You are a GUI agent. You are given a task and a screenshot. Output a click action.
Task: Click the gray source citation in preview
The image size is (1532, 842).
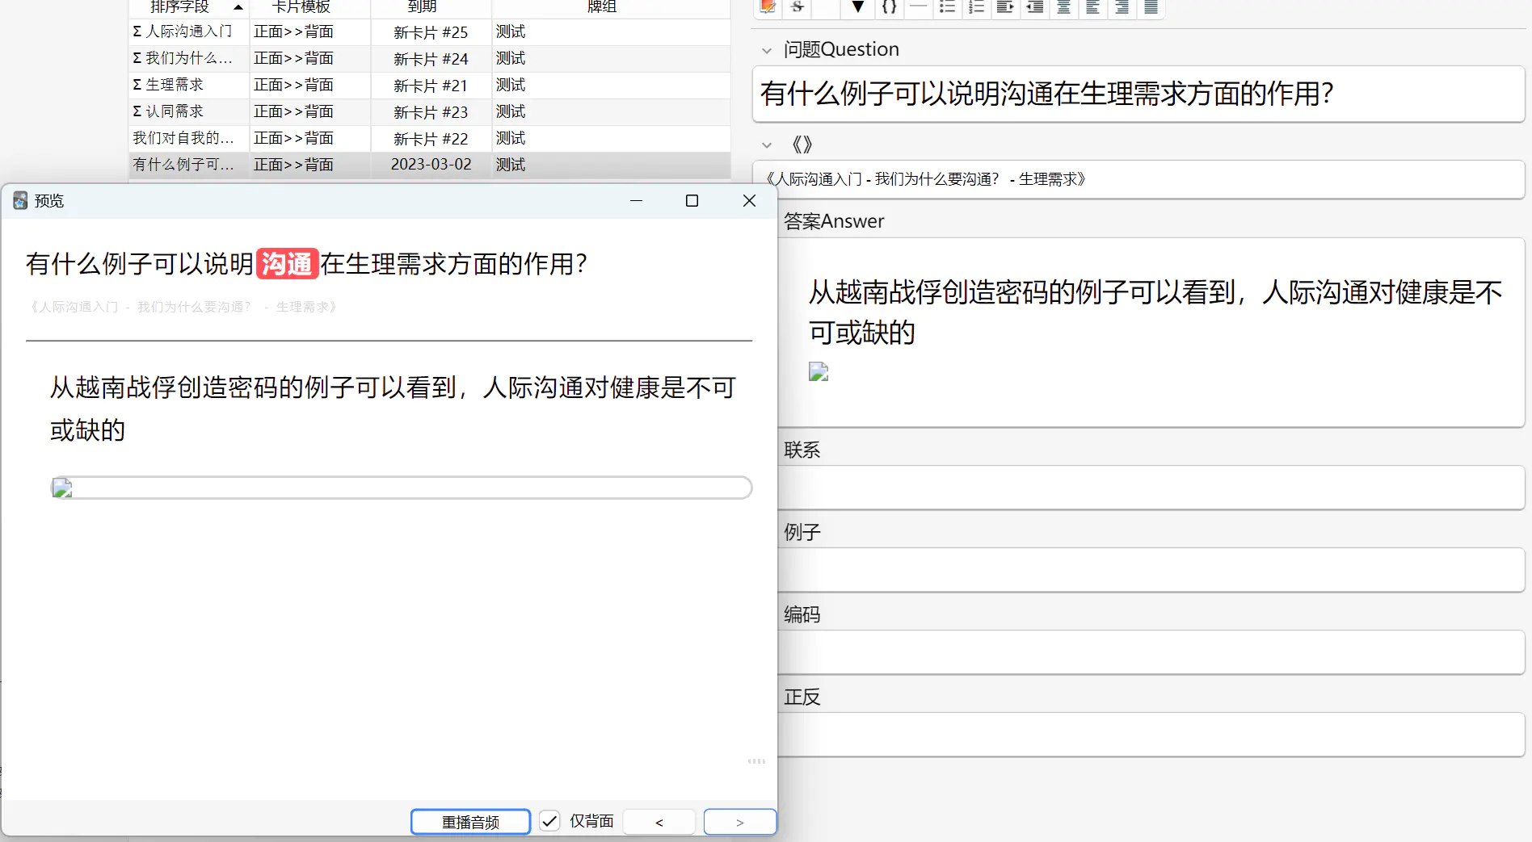[x=182, y=307]
